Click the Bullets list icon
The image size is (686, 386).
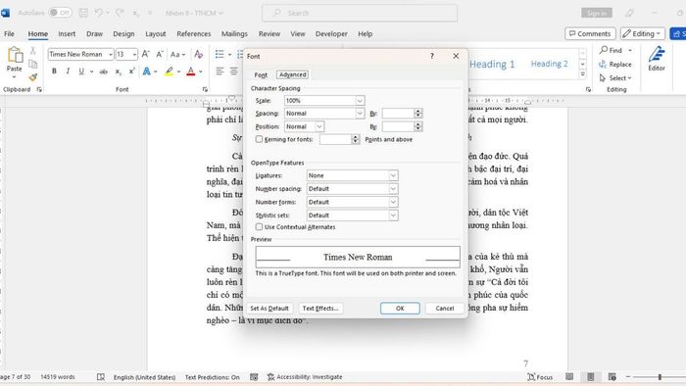pyautogui.click(x=220, y=54)
